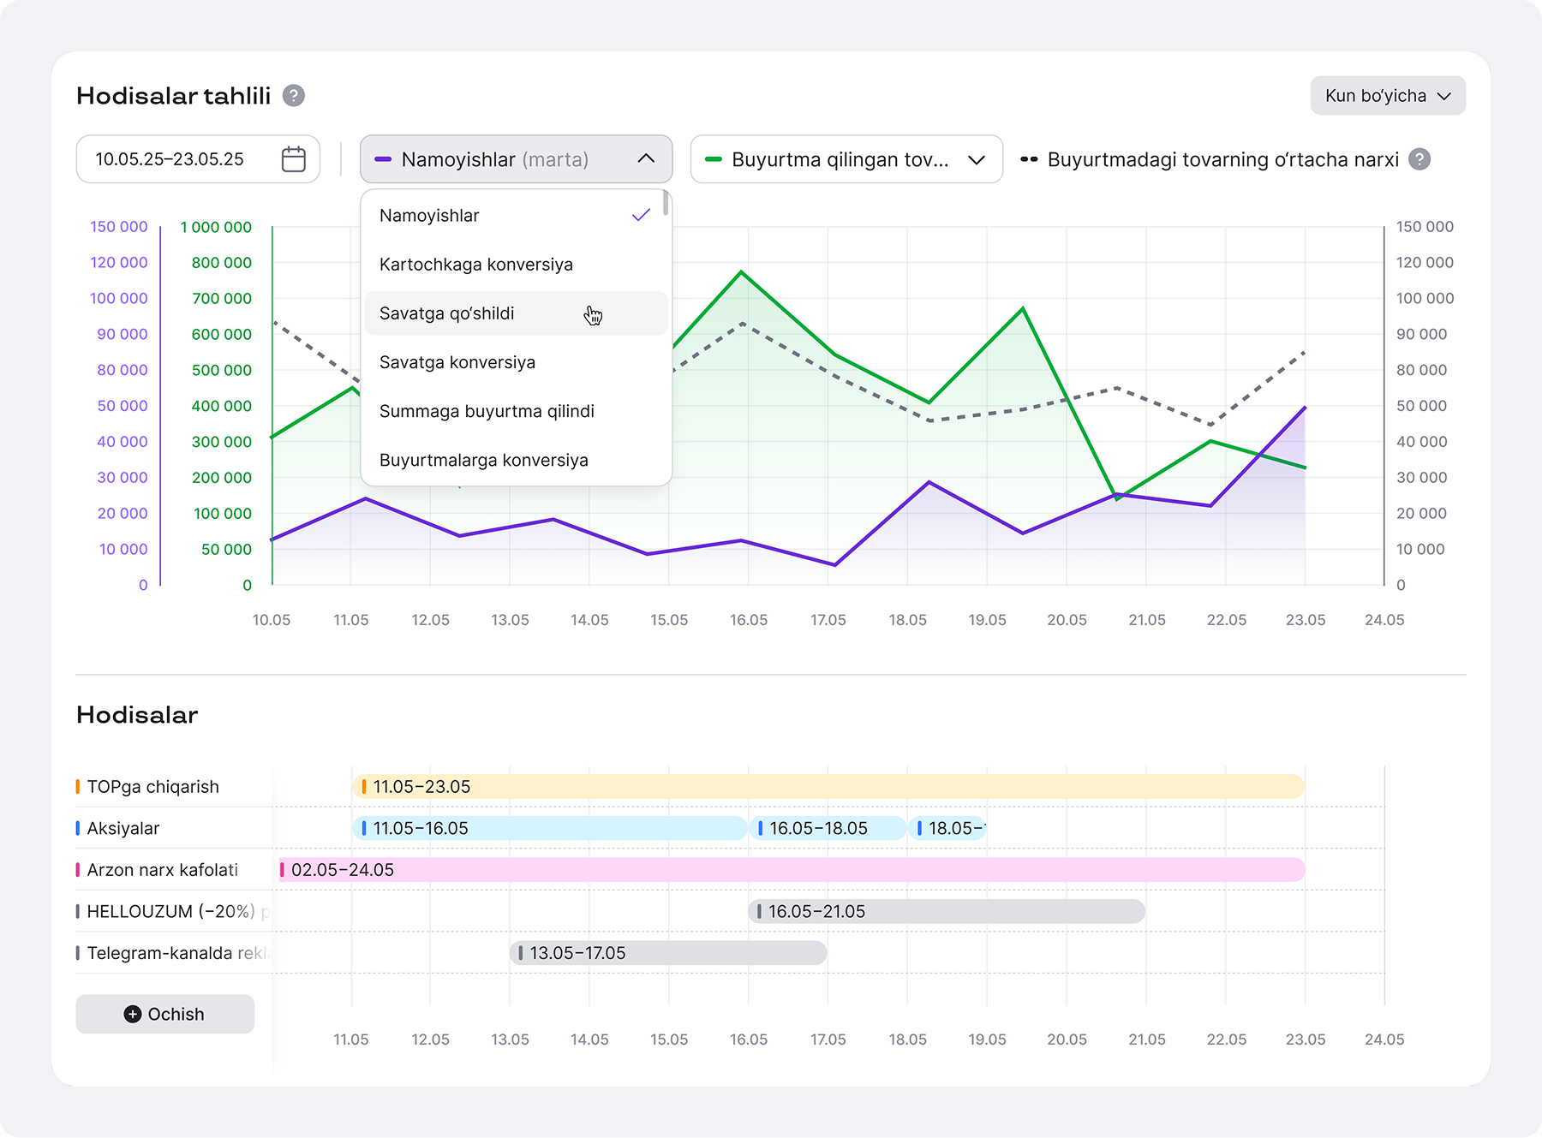Click the Ochish button

(165, 1014)
